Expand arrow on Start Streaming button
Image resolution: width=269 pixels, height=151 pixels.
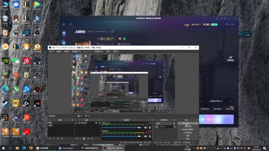[x=196, y=123]
